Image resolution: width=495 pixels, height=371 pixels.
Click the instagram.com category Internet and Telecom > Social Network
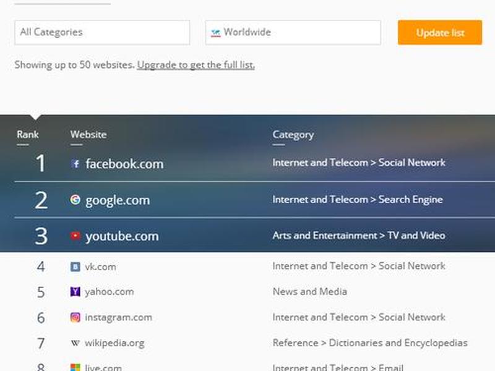pyautogui.click(x=359, y=317)
